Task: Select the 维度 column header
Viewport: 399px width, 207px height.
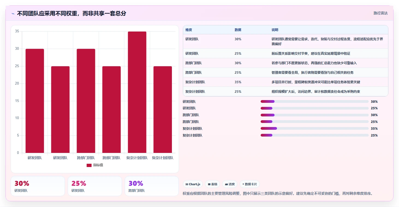Action: (x=189, y=30)
